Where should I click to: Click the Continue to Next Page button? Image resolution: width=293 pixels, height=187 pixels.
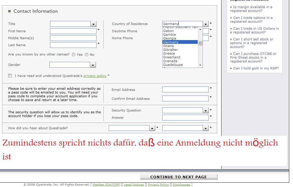pyautogui.click(x=178, y=177)
